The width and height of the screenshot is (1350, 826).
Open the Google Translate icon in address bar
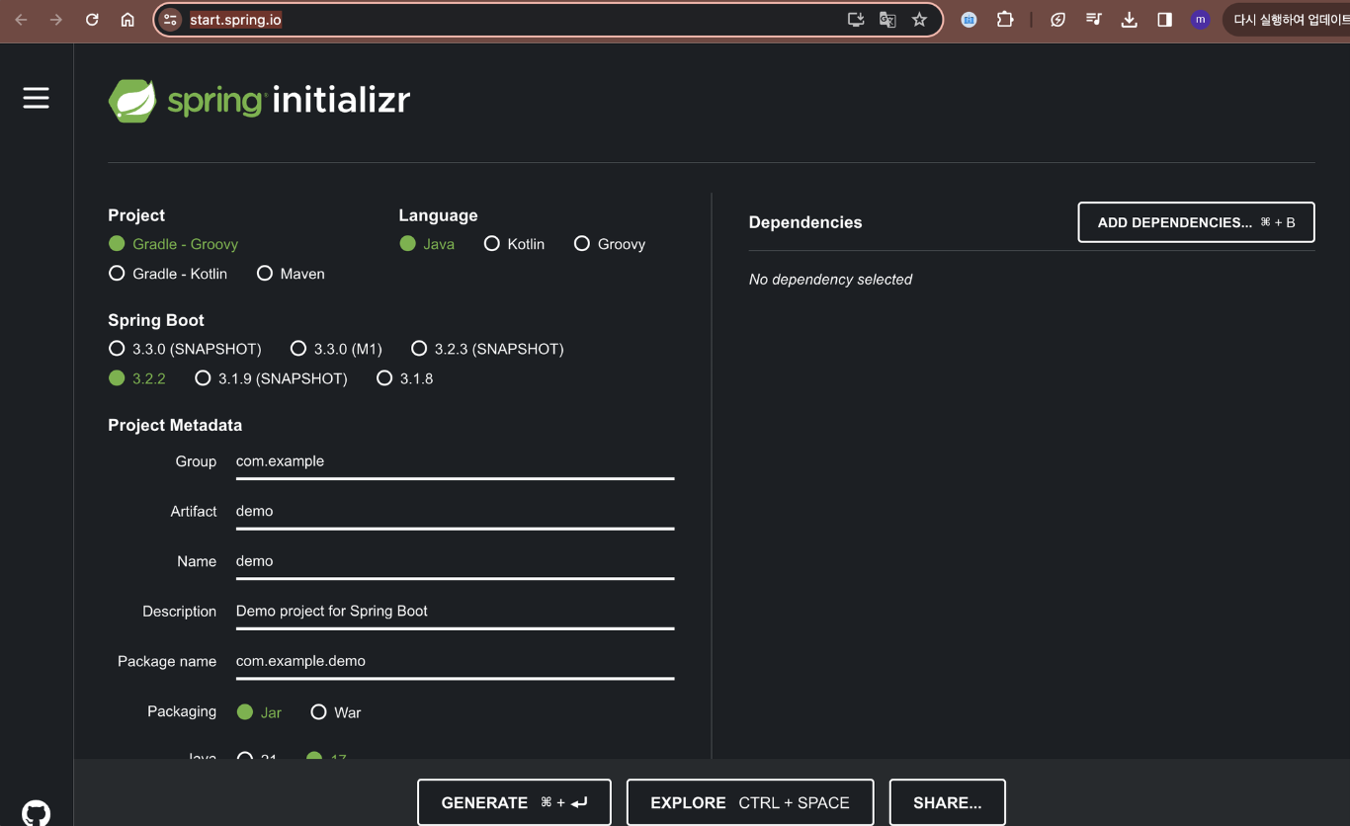click(x=887, y=20)
